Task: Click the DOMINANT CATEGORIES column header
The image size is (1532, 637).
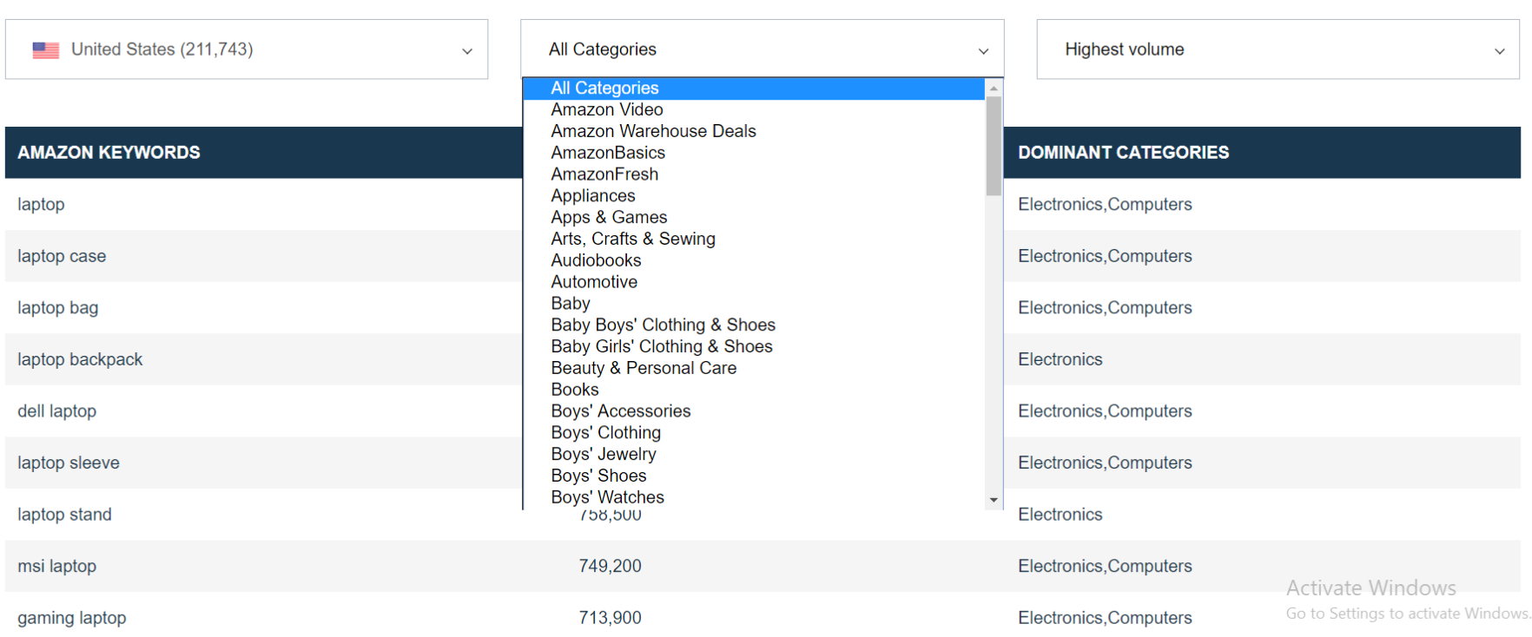Action: point(1123,153)
